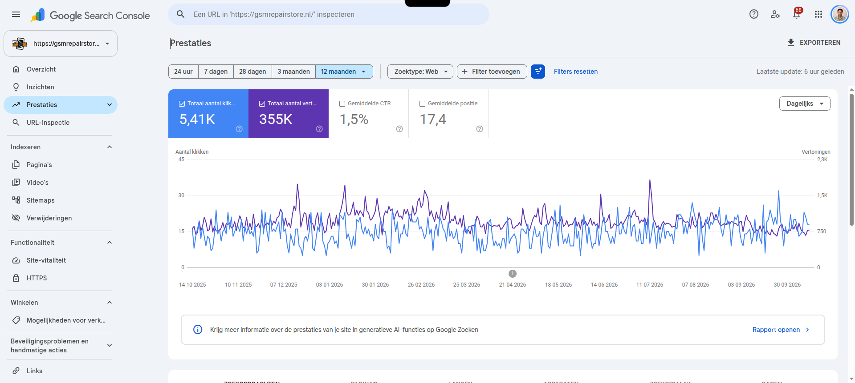Expand Beveiligingsproblemen en handmatige acties
The width and height of the screenshot is (855, 383).
click(x=110, y=346)
